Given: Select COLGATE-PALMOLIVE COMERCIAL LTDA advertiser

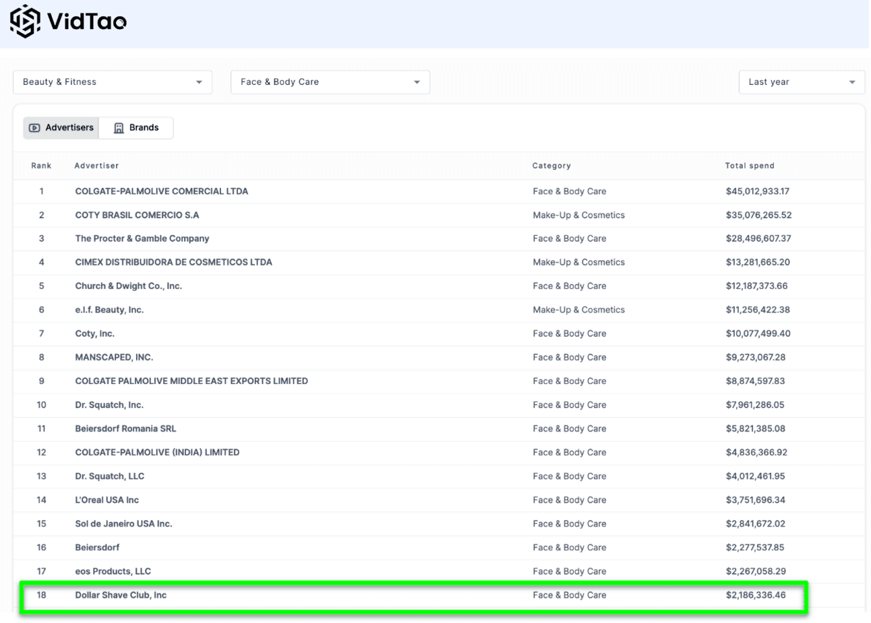Looking at the screenshot, I should [162, 191].
